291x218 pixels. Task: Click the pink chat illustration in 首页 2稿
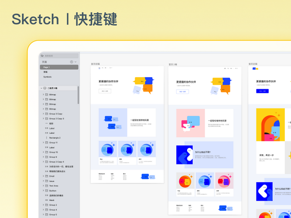point(191,123)
